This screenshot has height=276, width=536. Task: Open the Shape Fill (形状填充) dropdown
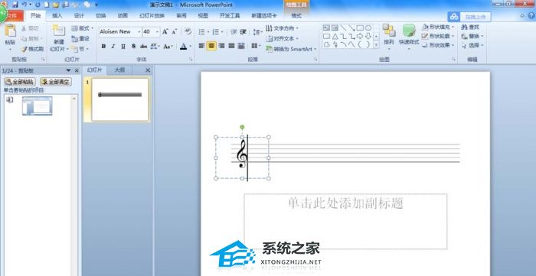tap(439, 27)
